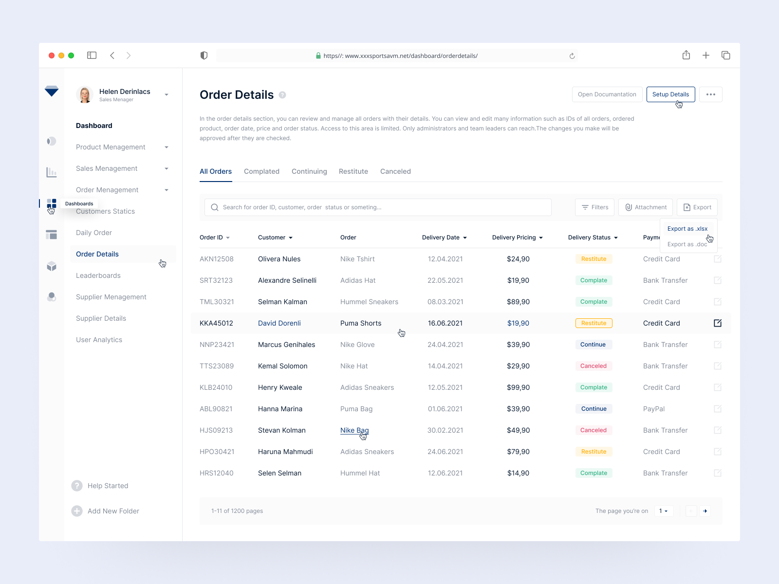Click the Help Started question mark icon

click(x=77, y=485)
